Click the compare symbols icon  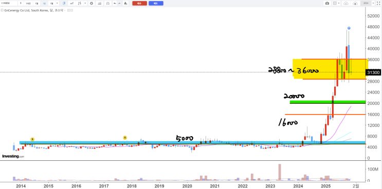[107, 3]
